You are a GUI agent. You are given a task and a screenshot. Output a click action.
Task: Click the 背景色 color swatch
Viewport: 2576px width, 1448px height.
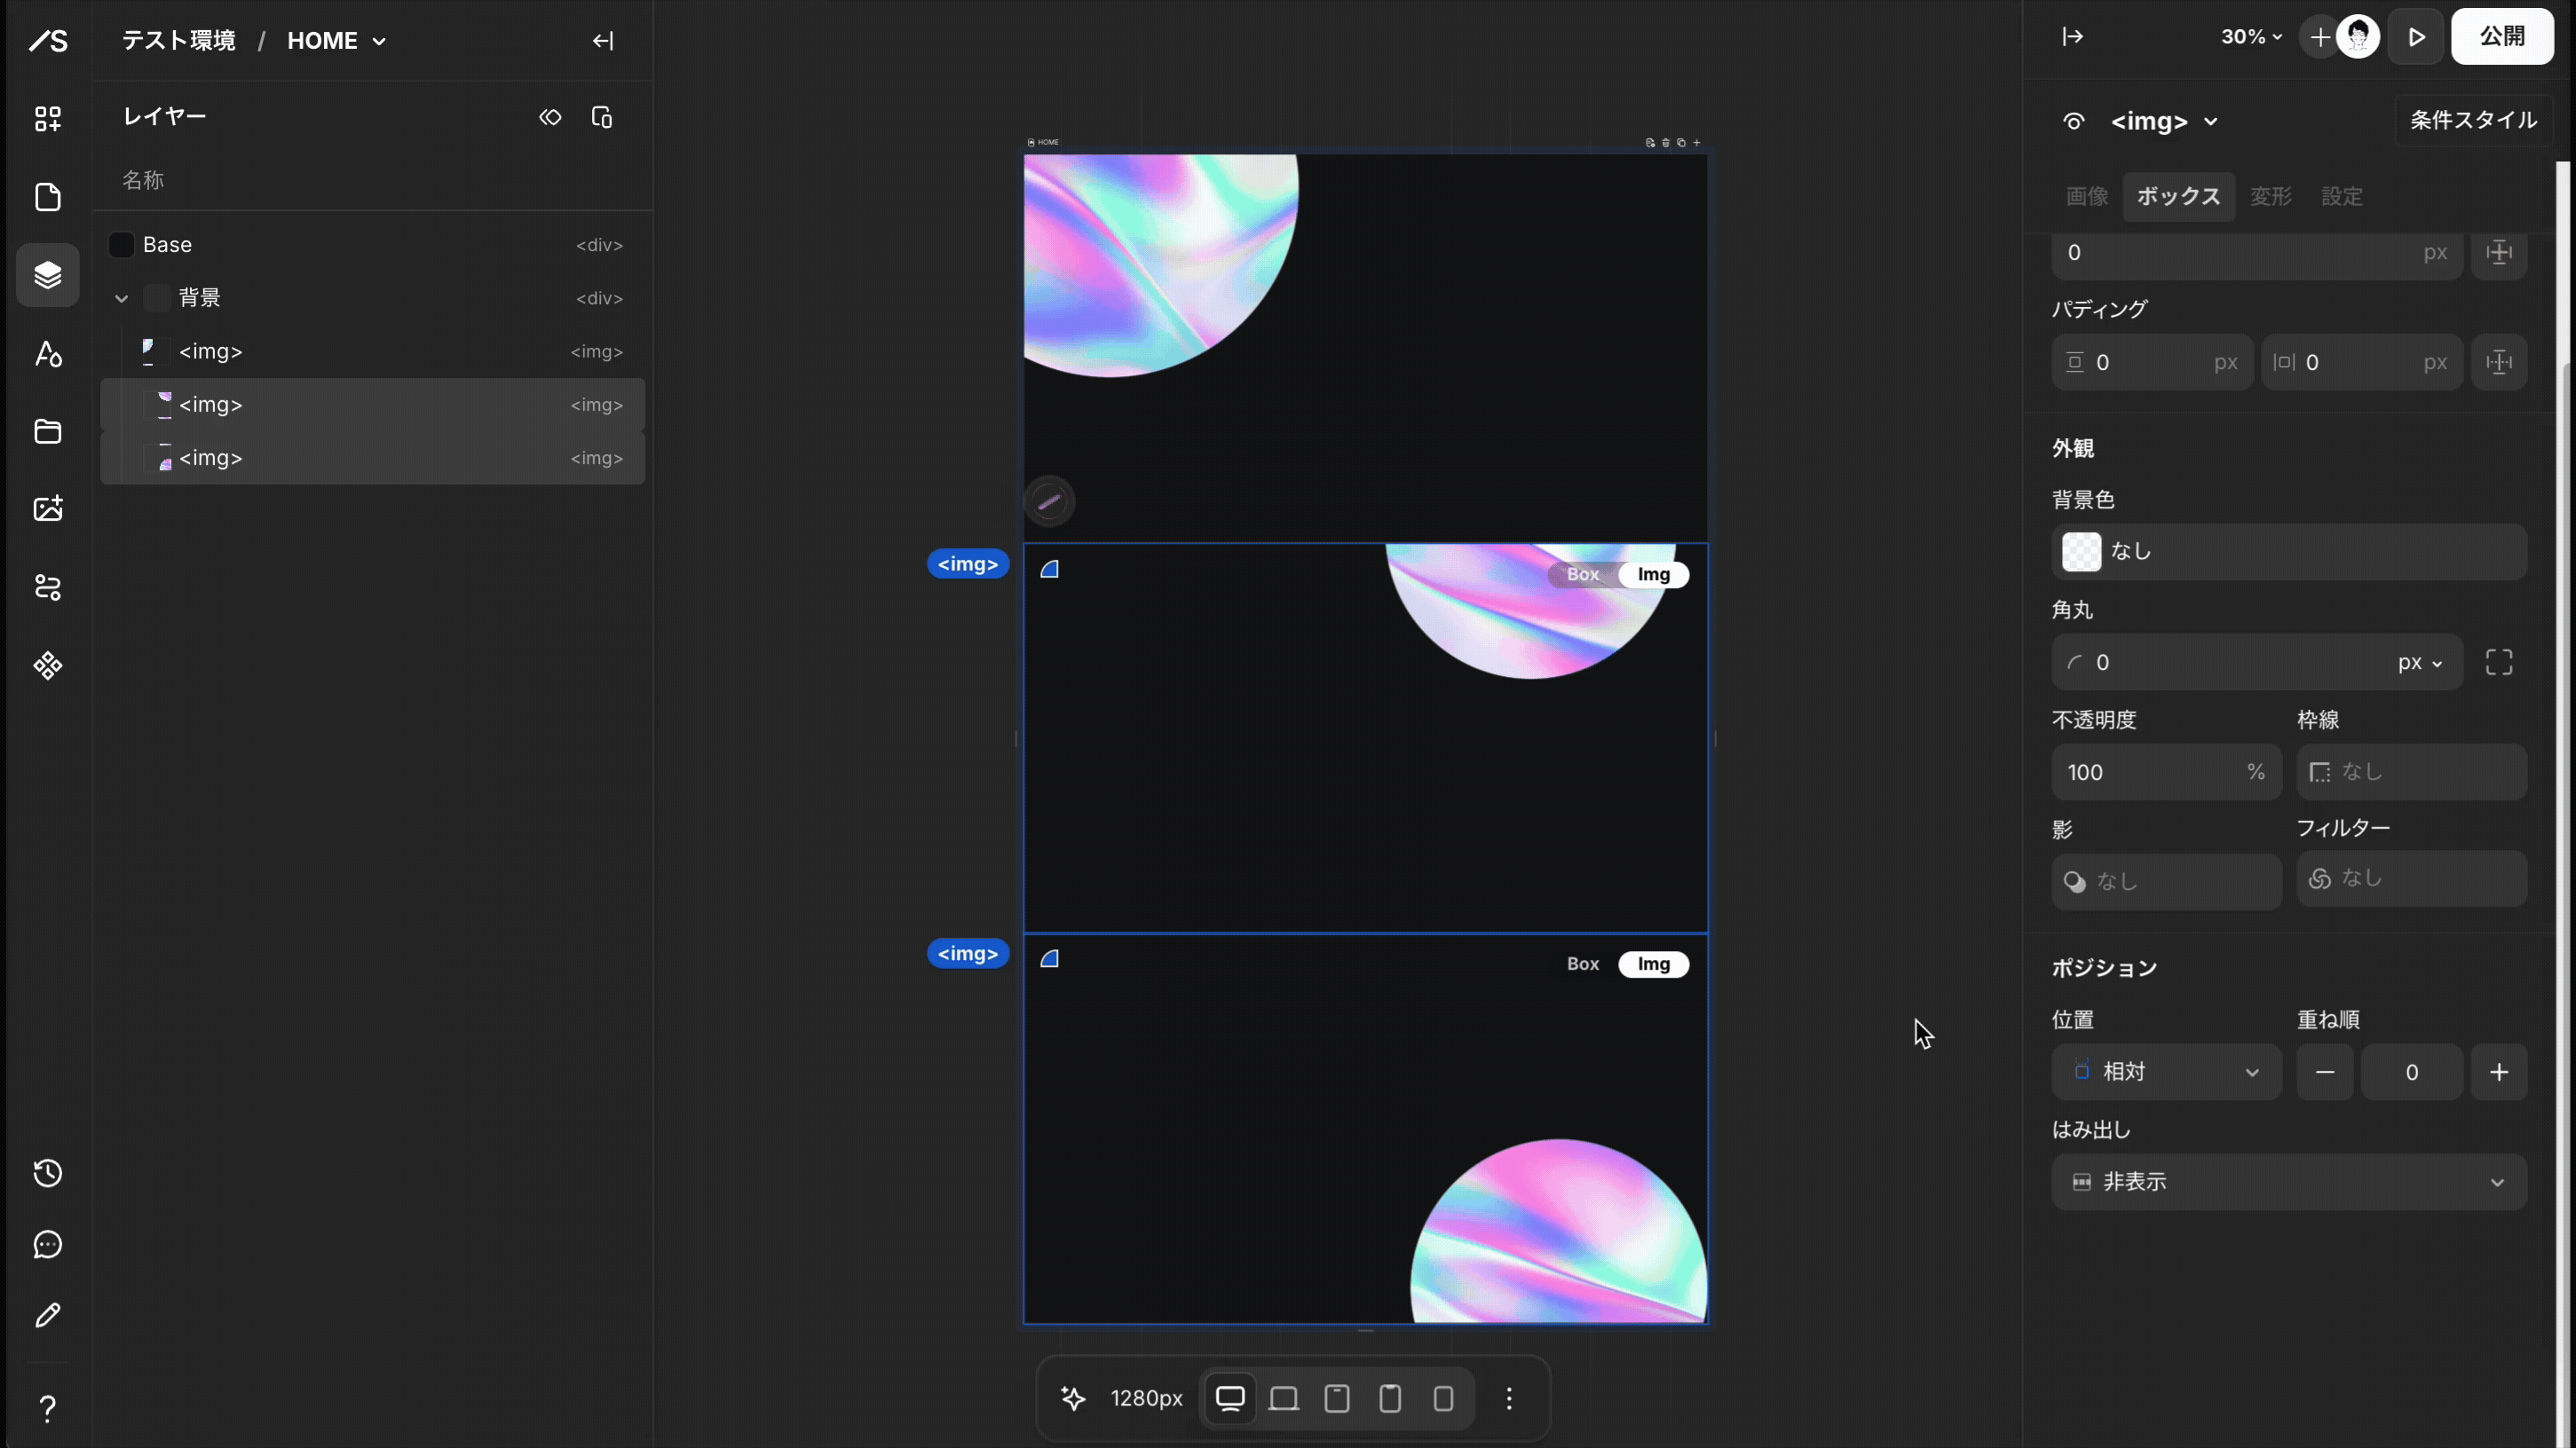(x=2081, y=552)
